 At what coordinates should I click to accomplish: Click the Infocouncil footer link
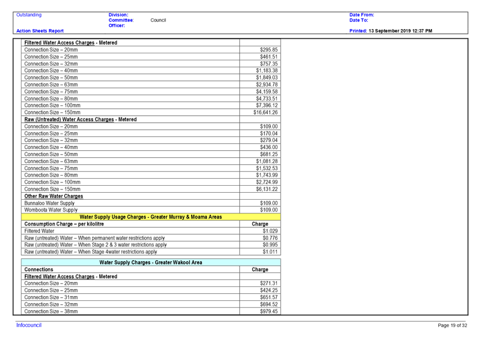coord(29,325)
